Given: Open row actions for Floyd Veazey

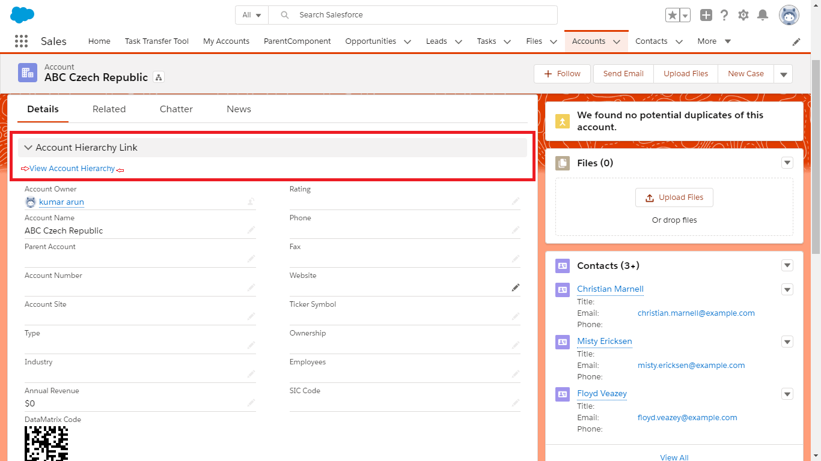Looking at the screenshot, I should coord(787,394).
